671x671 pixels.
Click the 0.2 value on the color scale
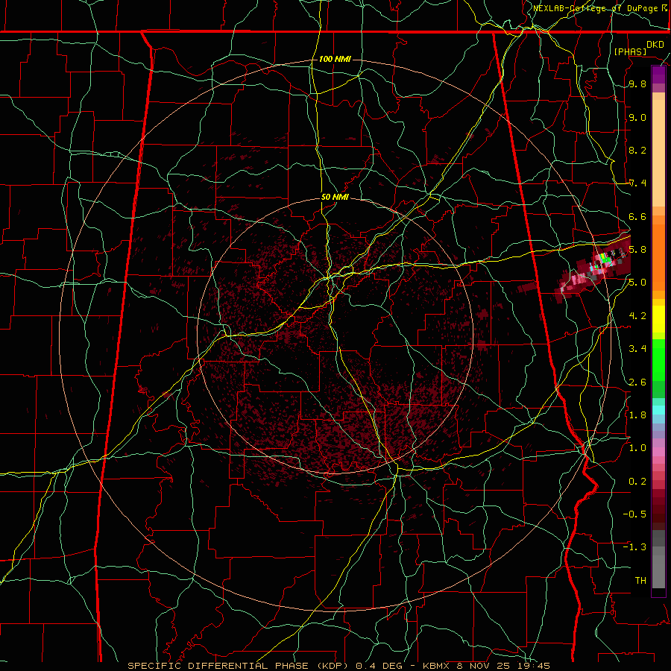[637, 482]
